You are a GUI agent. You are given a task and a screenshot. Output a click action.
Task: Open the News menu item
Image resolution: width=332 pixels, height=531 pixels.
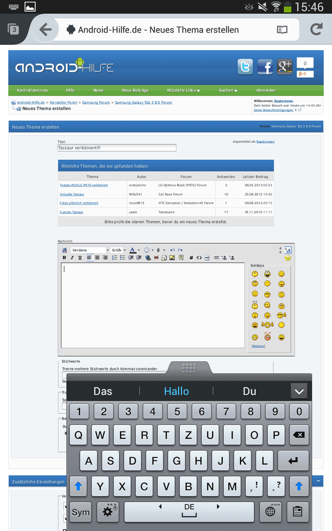click(x=98, y=90)
